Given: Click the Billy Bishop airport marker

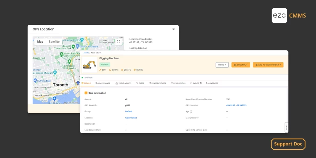Looking at the screenshot, I should point(54,98).
